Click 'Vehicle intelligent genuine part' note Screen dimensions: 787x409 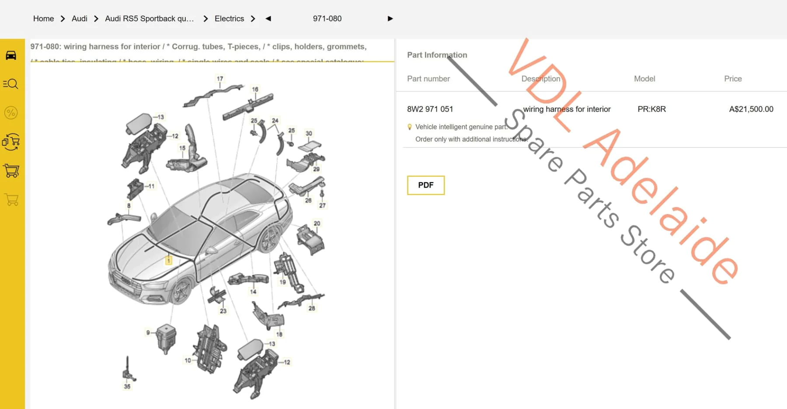click(462, 127)
